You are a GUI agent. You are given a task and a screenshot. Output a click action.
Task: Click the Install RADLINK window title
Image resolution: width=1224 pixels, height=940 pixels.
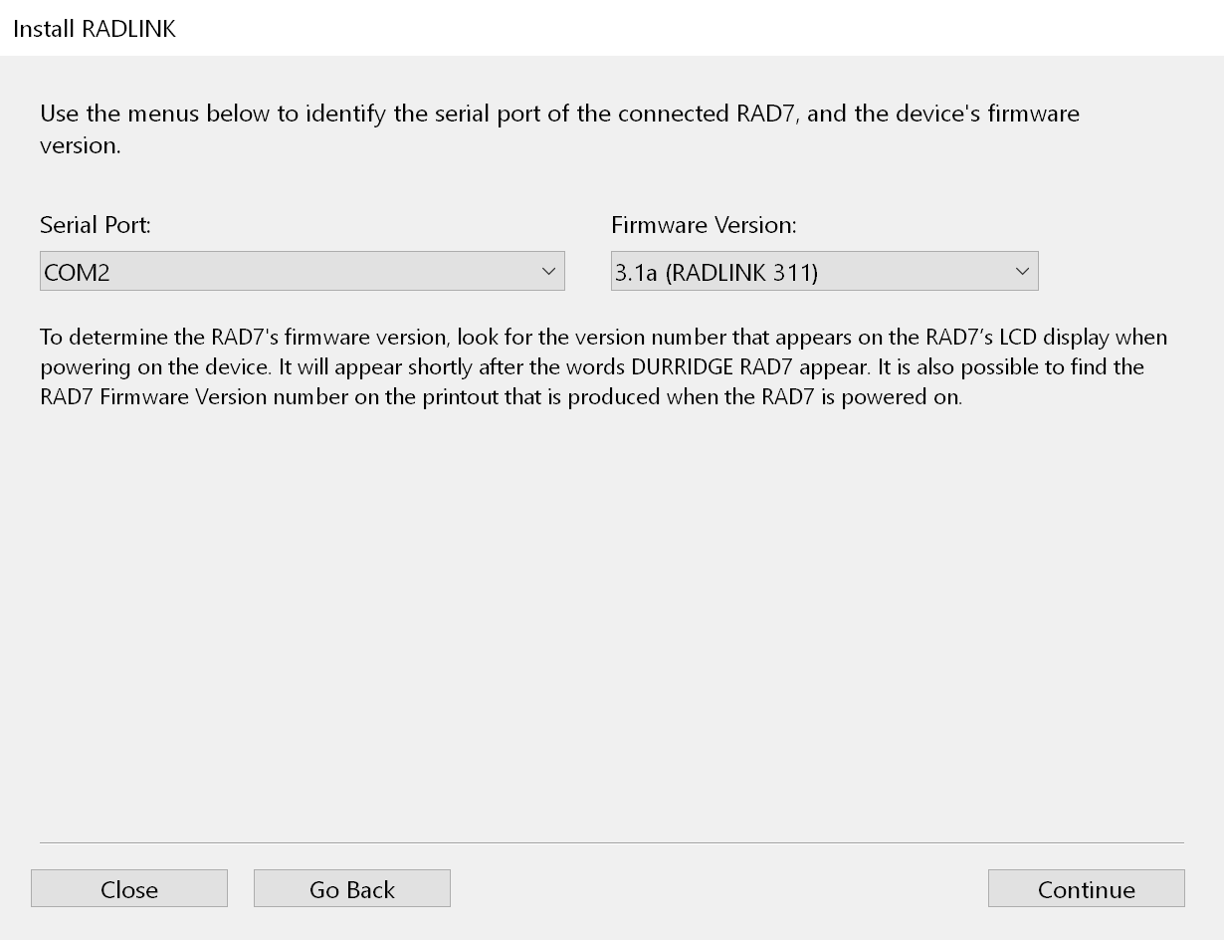[95, 29]
